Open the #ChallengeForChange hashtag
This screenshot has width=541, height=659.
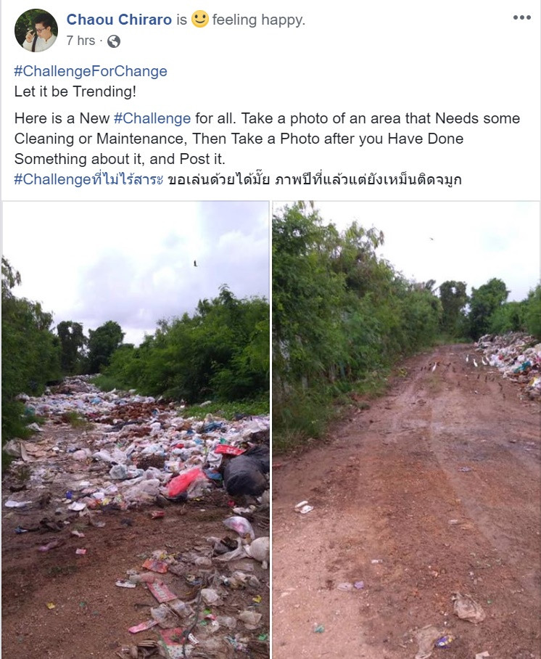(91, 71)
